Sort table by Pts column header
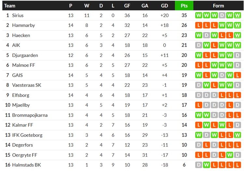Image resolution: width=244 pixels, height=171 pixels. tap(184, 6)
